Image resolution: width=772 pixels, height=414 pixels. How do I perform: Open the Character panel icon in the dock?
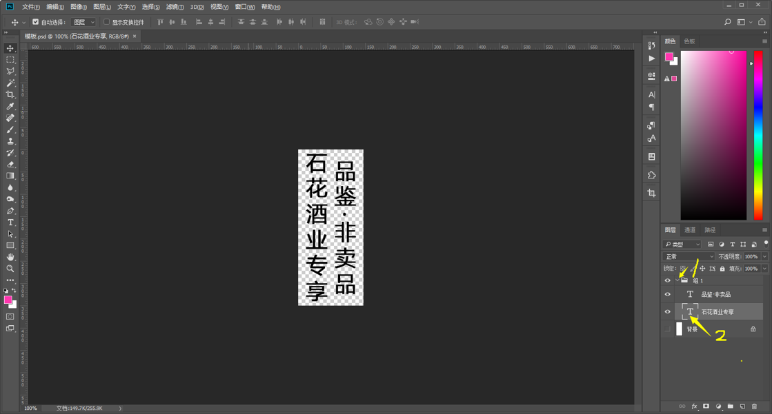pyautogui.click(x=652, y=94)
